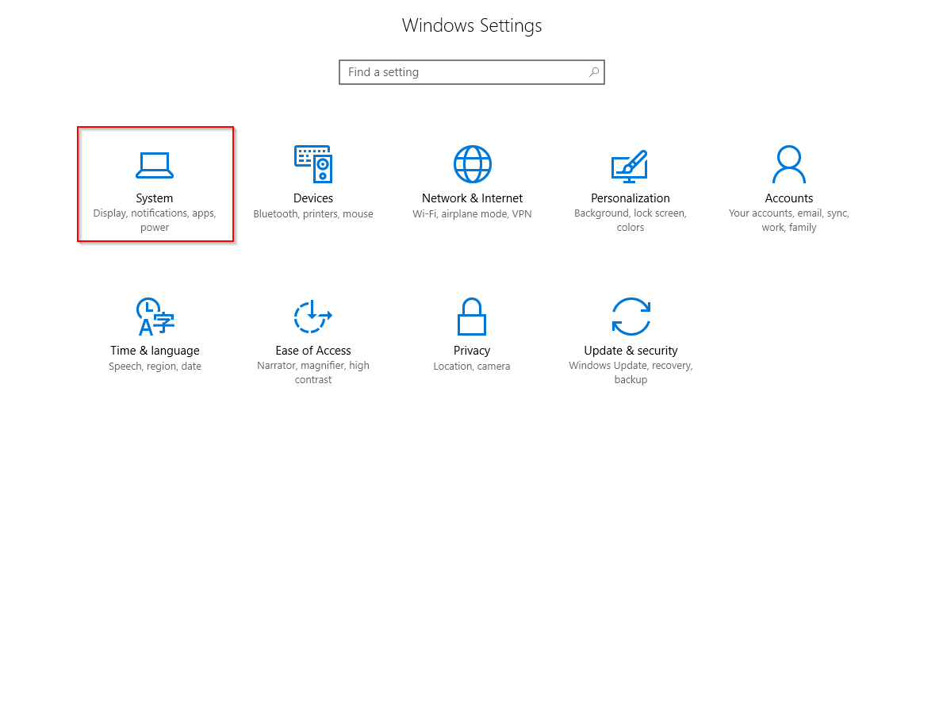Viewport: 943px width, 714px height.
Task: Click Windows Update, recovery, backup description
Action: point(631,373)
